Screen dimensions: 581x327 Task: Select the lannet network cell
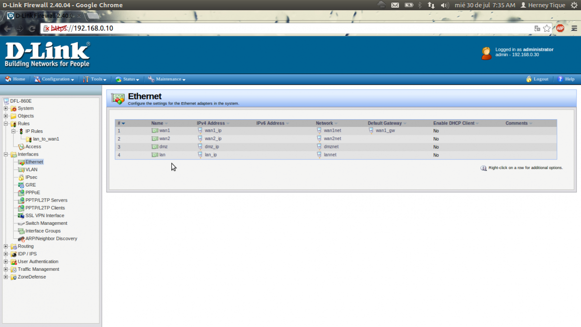pos(330,155)
